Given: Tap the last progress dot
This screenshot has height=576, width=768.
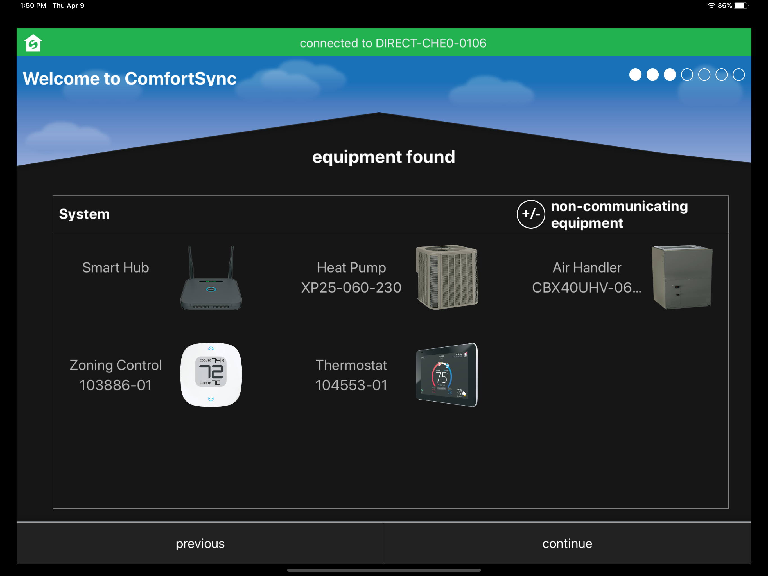Looking at the screenshot, I should (739, 75).
